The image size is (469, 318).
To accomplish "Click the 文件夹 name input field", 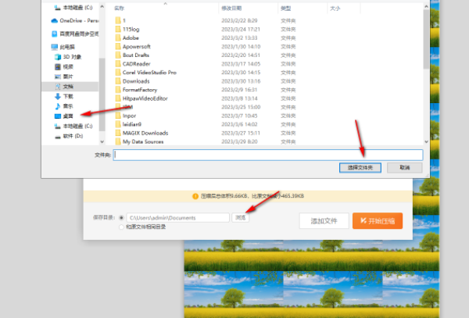I will click(x=268, y=155).
